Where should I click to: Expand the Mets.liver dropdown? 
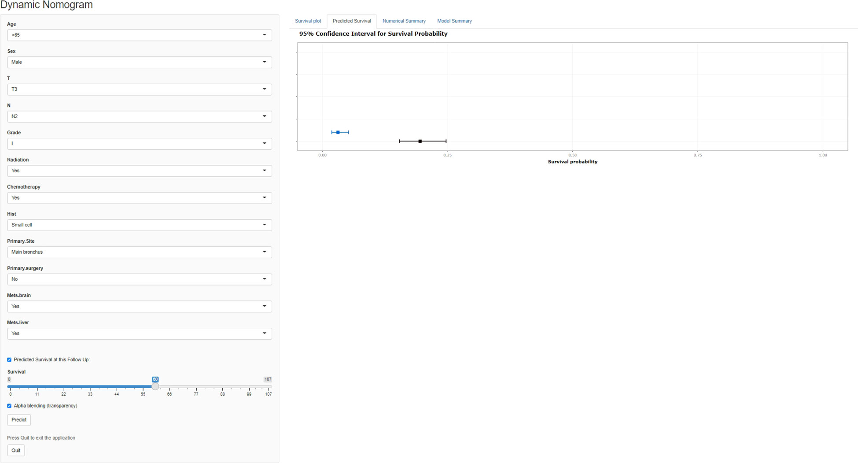[139, 333]
